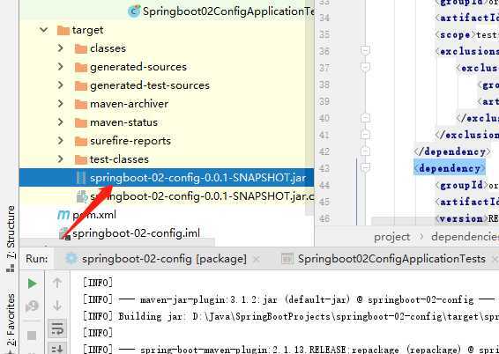Toggle code fold marker on line 43

point(366,167)
